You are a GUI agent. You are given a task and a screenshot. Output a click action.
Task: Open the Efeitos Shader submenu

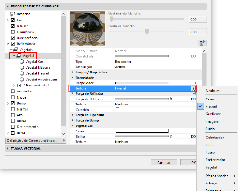217,176
